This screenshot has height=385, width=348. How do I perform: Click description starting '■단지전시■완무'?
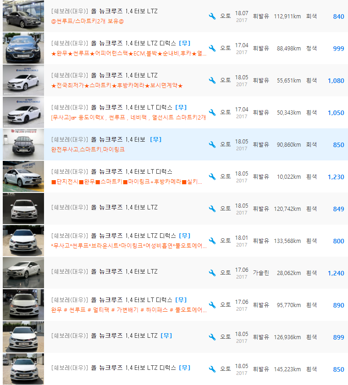(127, 182)
